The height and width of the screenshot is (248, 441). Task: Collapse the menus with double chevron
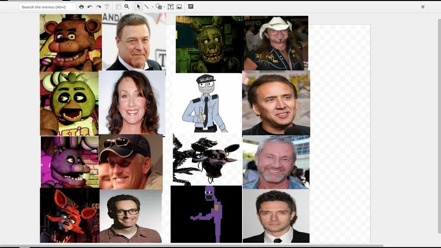tap(423, 7)
